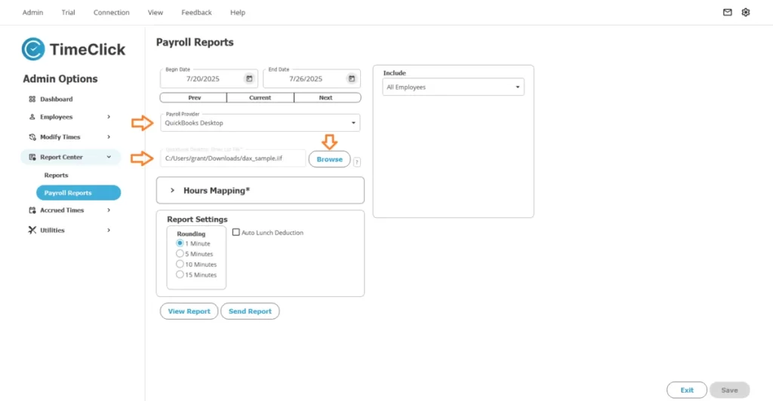Open the Begin Date calendar picker
The image size is (773, 401).
coord(249,78)
